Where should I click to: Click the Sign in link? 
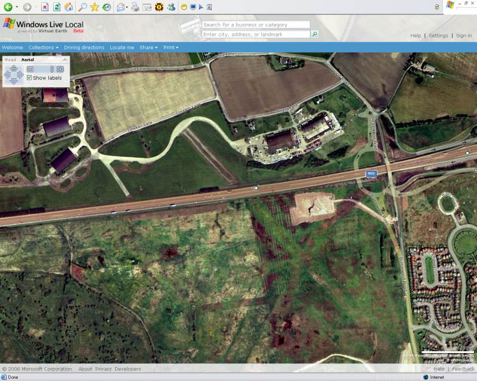(463, 36)
